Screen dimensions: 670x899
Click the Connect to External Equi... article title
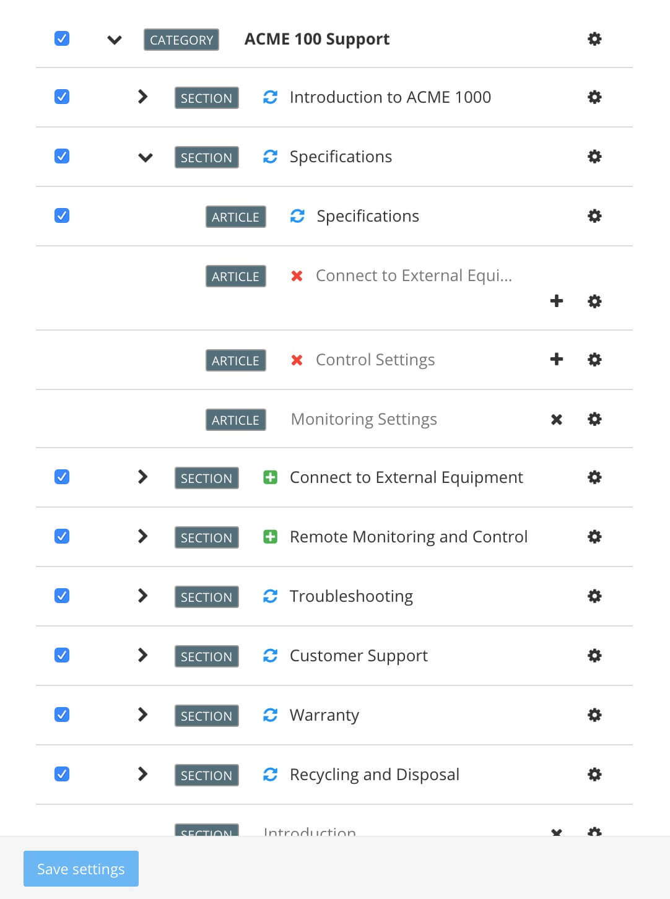point(414,276)
